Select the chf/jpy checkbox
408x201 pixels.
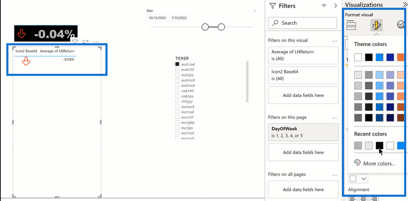pos(177,101)
